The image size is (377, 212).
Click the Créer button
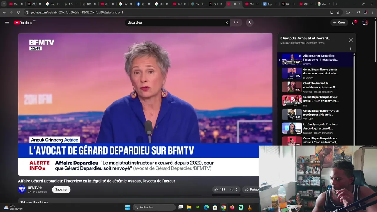tap(339, 22)
